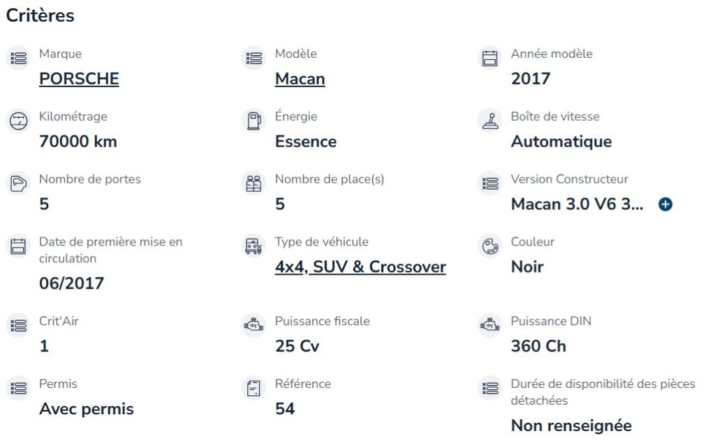This screenshot has height=445, width=715.
Task: Click the Puissance DIN engine icon
Action: pyautogui.click(x=490, y=325)
